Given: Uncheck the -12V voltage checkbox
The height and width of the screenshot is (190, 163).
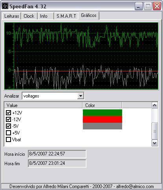Looking at the screenshot, I should [x=8, y=119].
